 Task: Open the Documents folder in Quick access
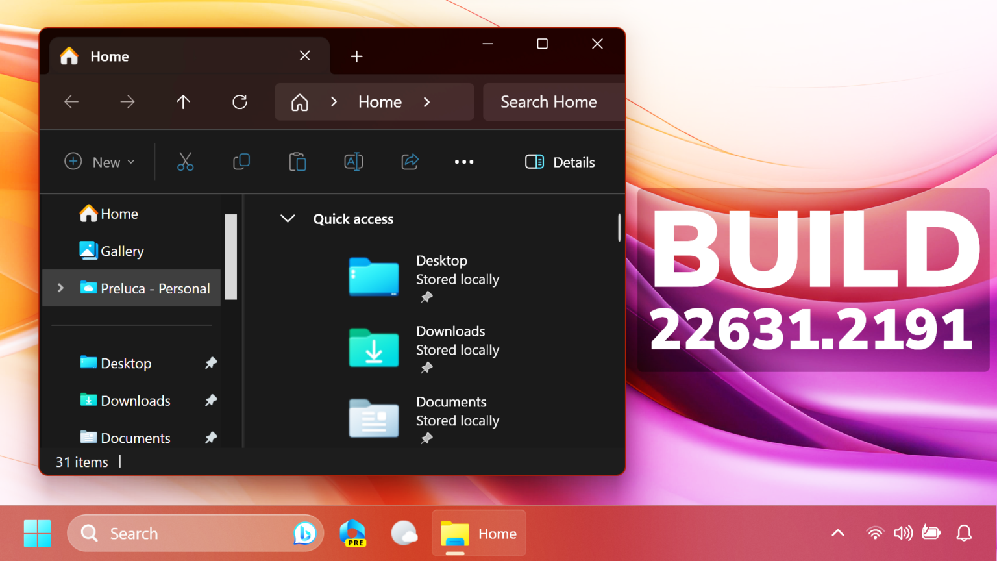[425, 420]
